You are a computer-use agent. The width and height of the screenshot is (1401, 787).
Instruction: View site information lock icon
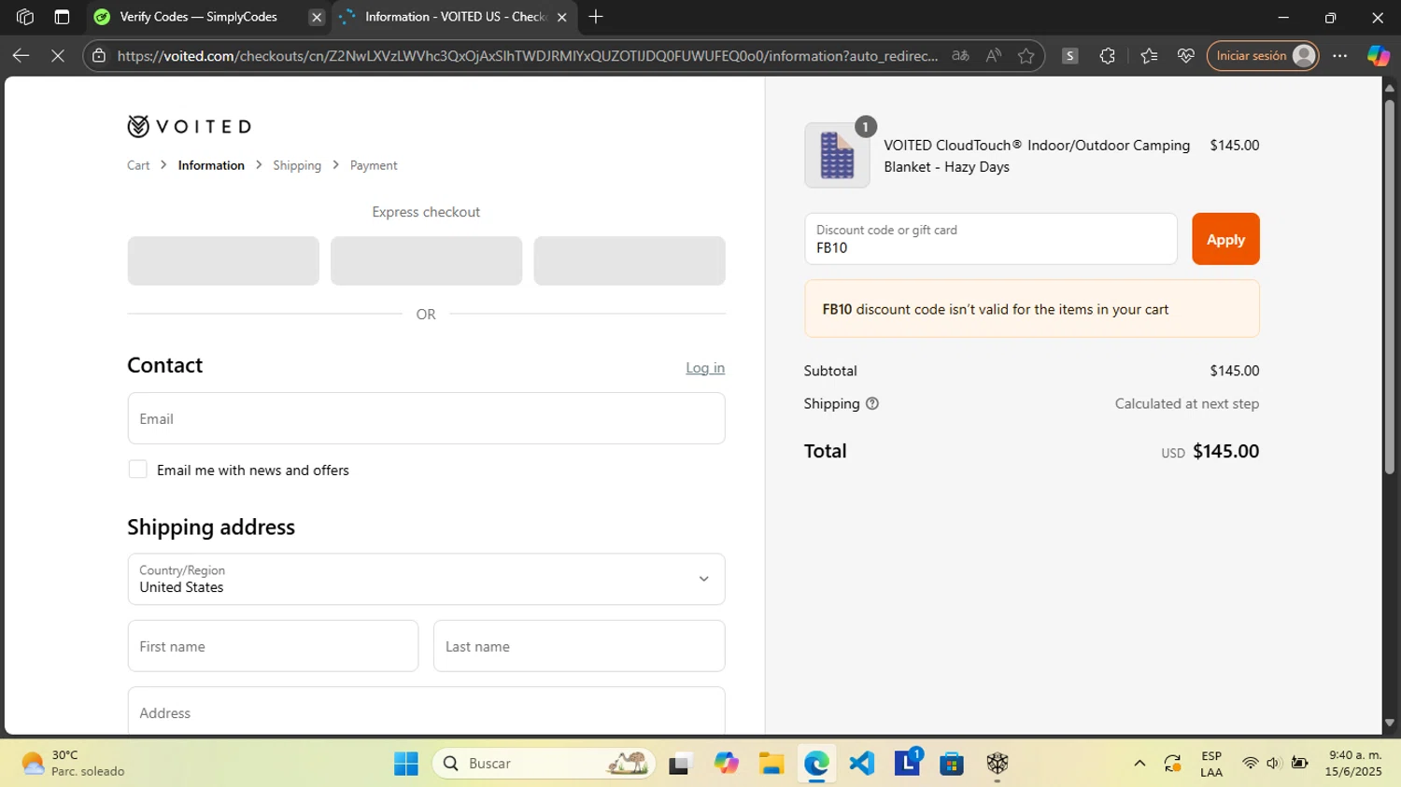(x=99, y=56)
